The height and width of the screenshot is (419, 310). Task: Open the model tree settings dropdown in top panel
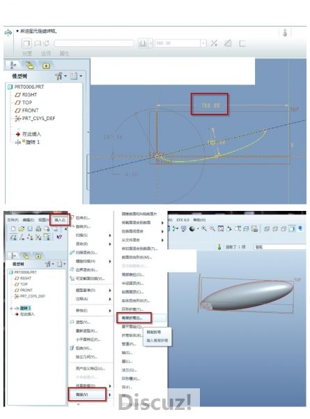pyautogui.click(x=61, y=76)
